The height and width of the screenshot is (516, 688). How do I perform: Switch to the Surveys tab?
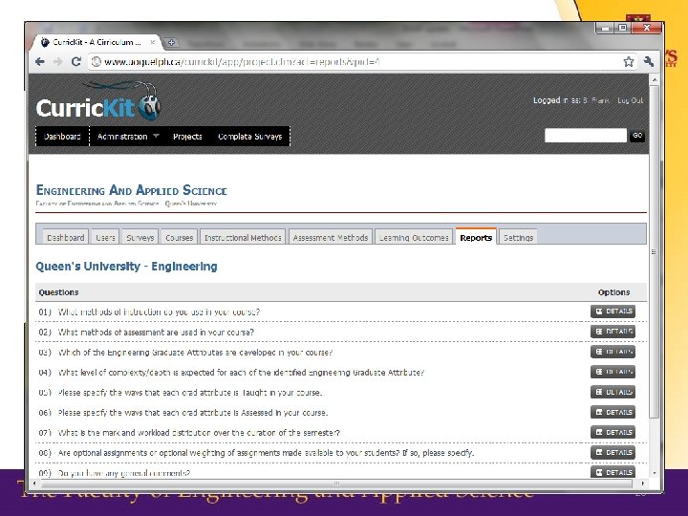coord(140,237)
